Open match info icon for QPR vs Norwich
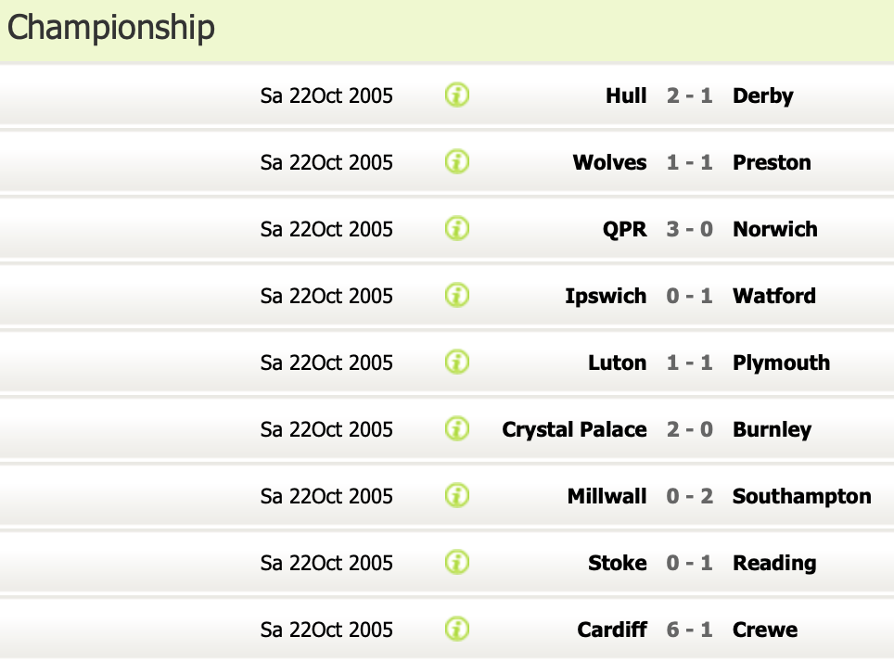The height and width of the screenshot is (662, 894). coord(457,229)
